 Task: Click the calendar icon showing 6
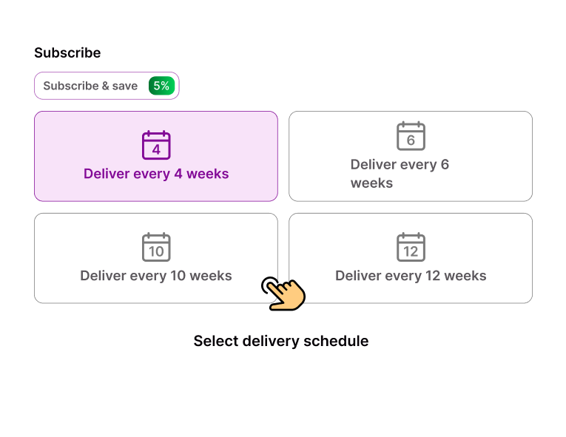pos(411,136)
